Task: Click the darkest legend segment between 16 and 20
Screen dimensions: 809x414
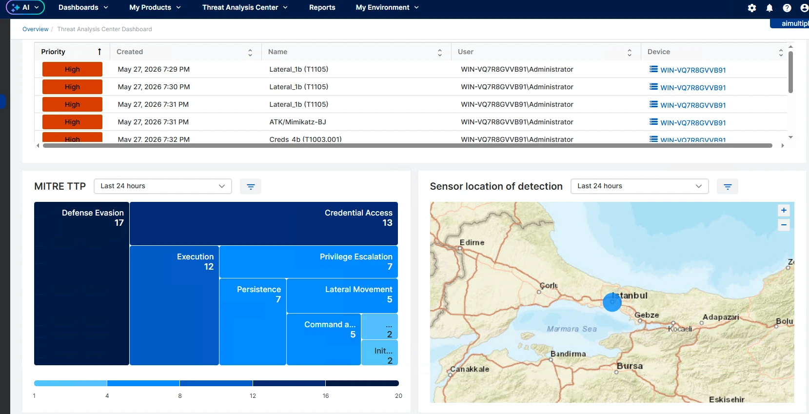Action: (x=362, y=383)
